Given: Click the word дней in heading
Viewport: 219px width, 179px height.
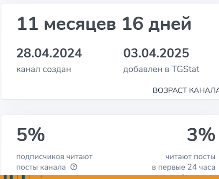Looking at the screenshot, I should pos(170,24).
